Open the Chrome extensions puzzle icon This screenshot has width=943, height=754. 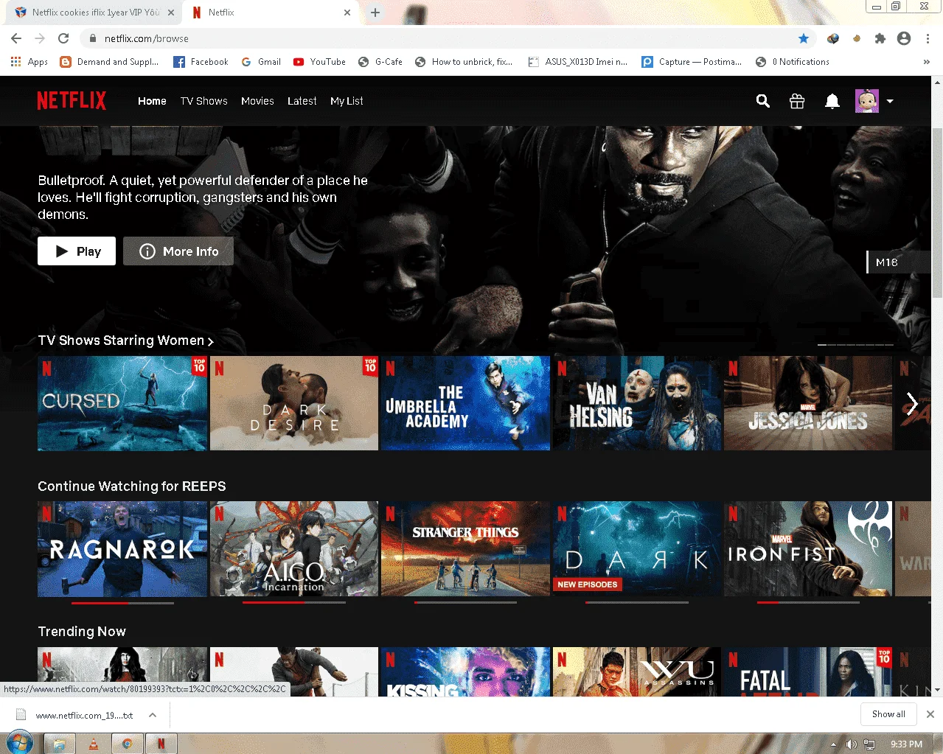pos(880,38)
